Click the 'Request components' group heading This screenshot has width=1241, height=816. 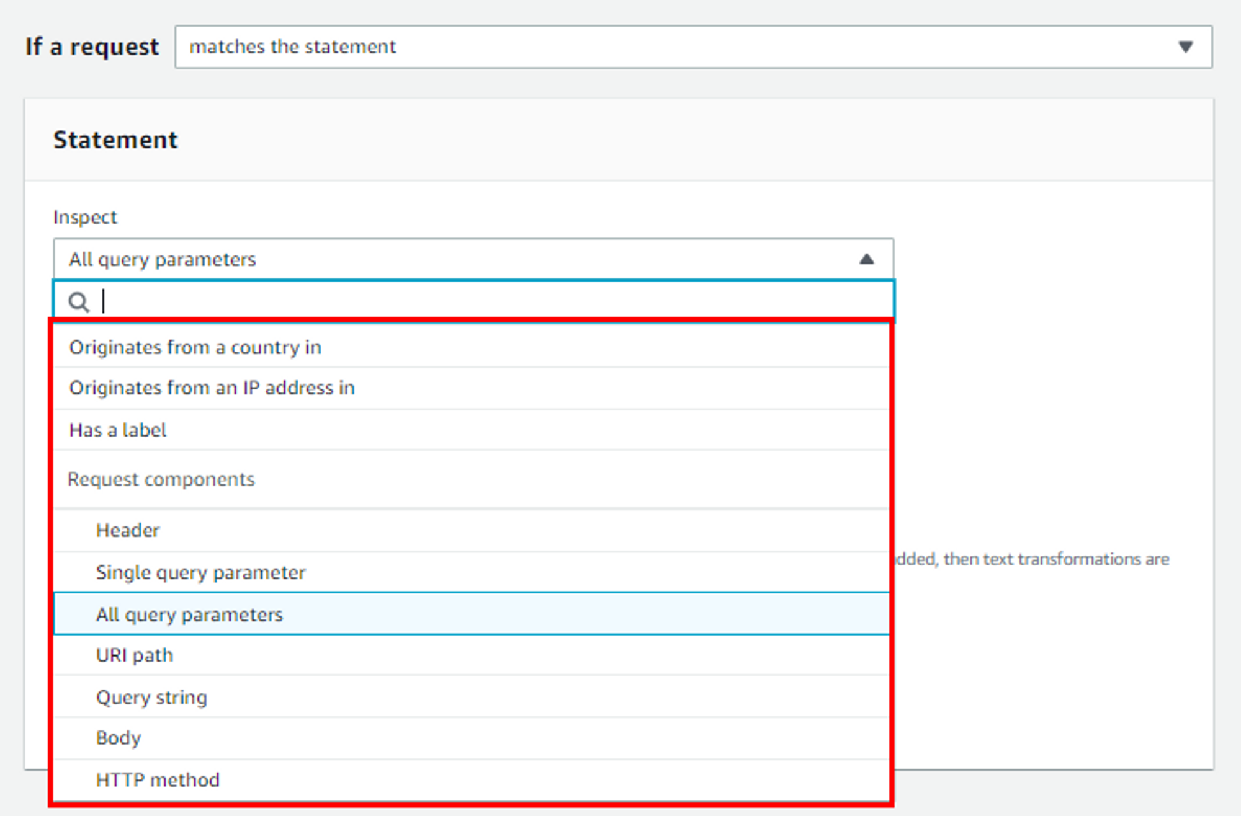[161, 479]
